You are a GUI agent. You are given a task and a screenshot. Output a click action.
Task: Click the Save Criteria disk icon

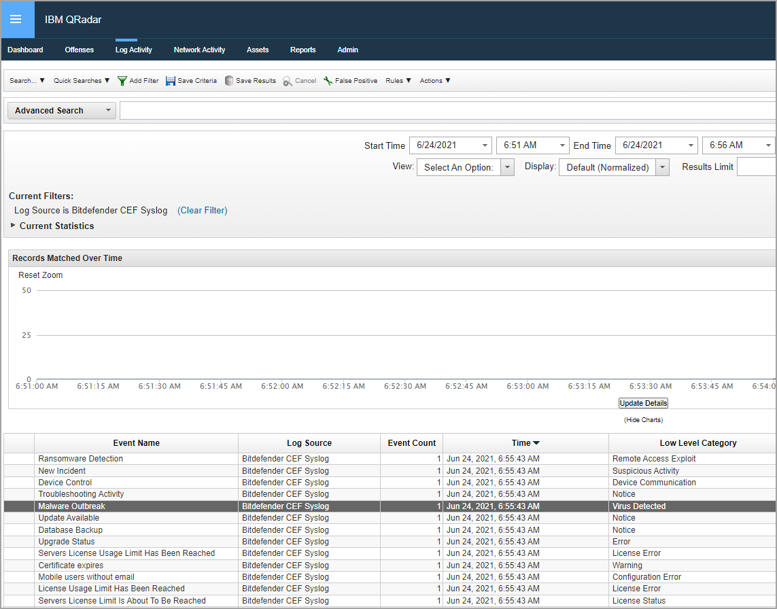tap(171, 81)
